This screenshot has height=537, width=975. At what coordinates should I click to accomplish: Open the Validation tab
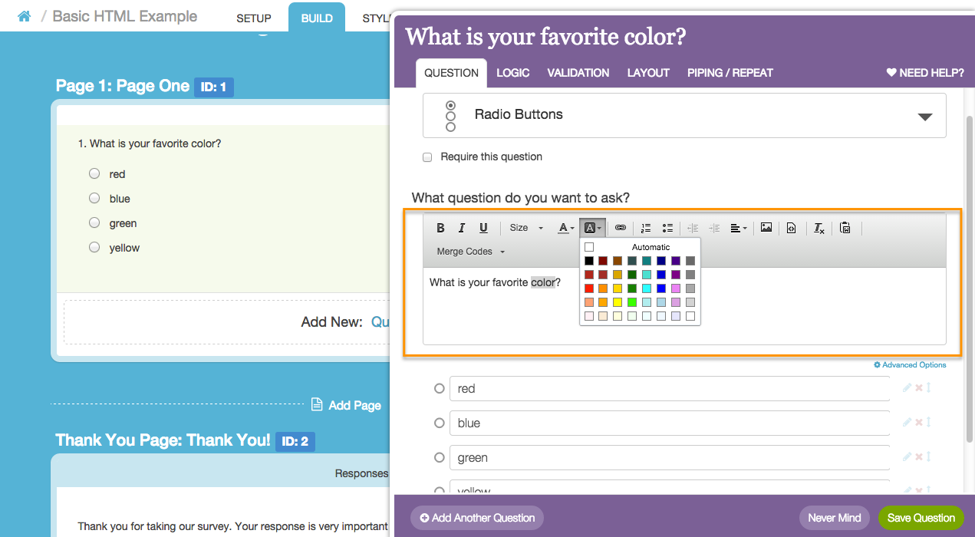tap(578, 73)
